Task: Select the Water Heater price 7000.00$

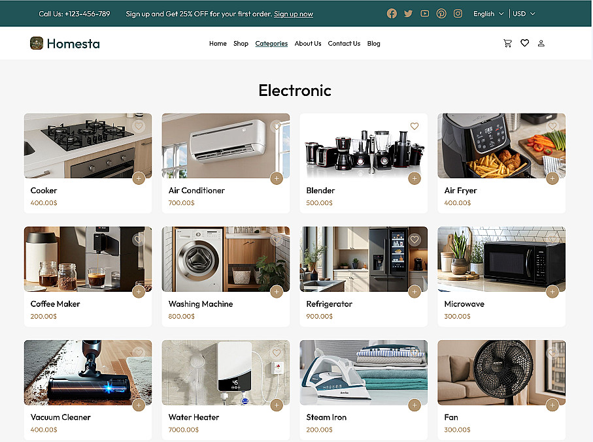Action: pyautogui.click(x=184, y=430)
